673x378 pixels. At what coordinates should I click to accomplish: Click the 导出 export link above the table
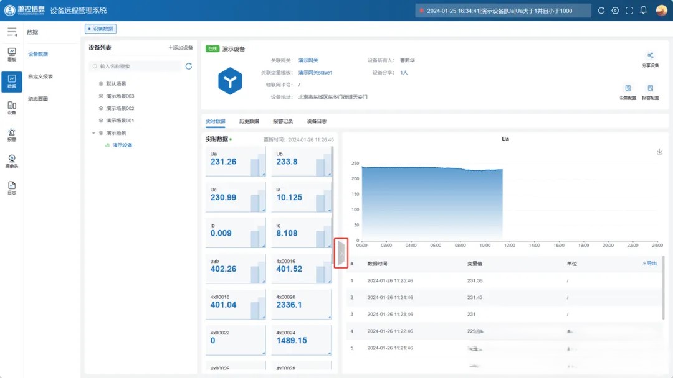(x=649, y=264)
